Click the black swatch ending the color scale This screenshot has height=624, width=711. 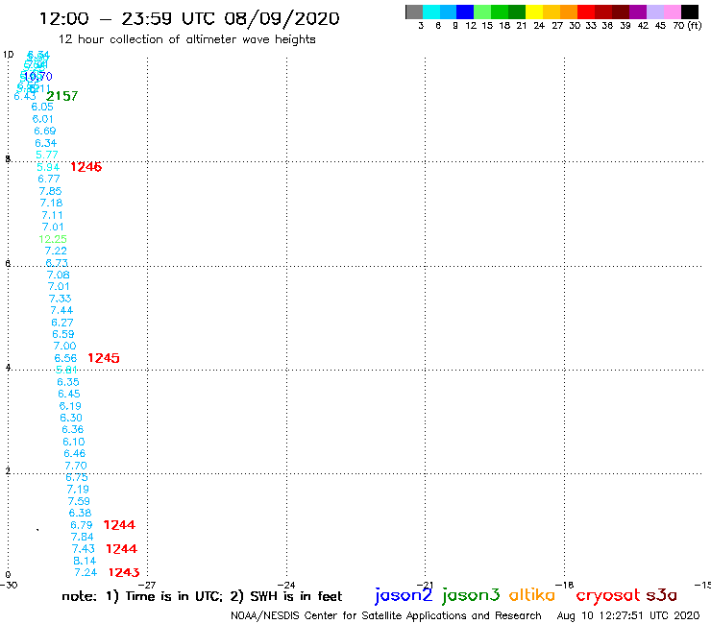pos(689,12)
